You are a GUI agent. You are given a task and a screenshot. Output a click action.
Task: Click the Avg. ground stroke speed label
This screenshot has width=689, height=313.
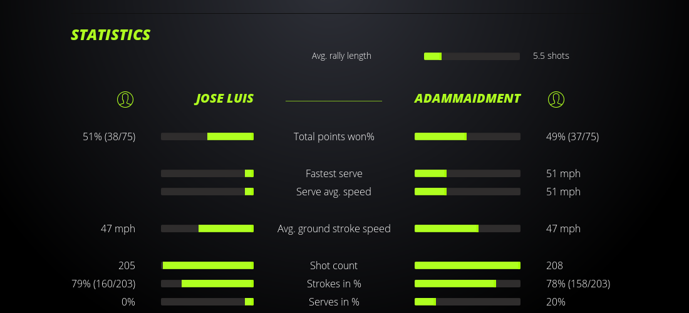pyautogui.click(x=334, y=228)
